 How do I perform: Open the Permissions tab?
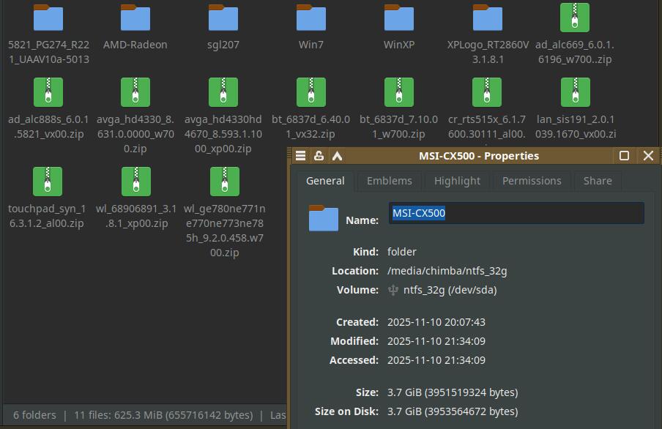pos(532,181)
